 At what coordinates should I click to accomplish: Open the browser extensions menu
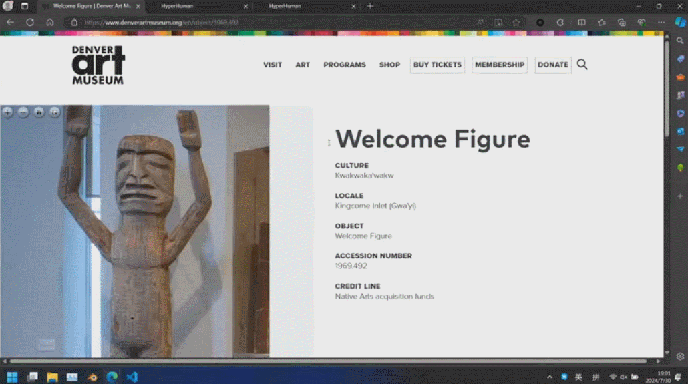[x=560, y=23]
